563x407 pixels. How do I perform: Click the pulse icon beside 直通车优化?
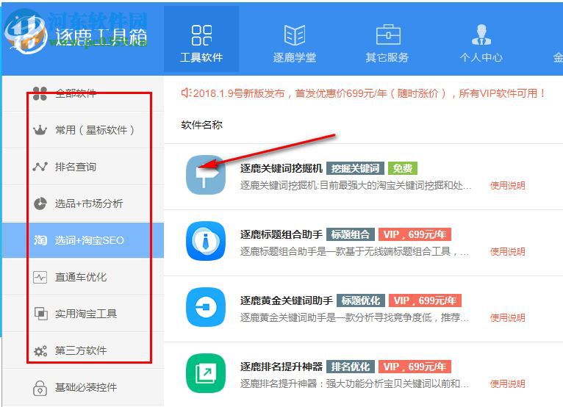40,277
